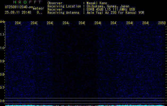Click the 2049 time marker
The image size is (167, 106).
[x=145, y=23]
